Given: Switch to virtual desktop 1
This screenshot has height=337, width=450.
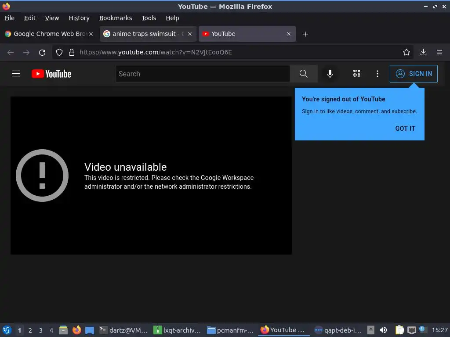Looking at the screenshot, I should pos(19,330).
